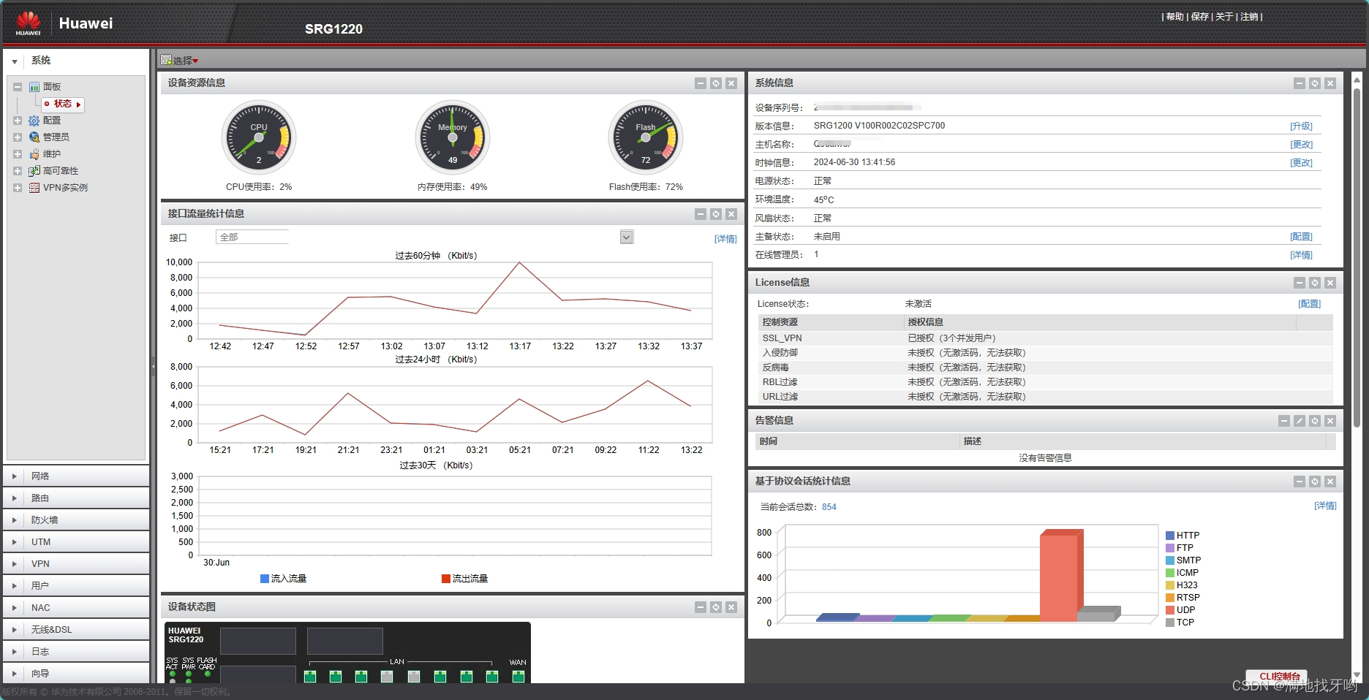
Task: Click [详情] link beside 在线管理员
Action: tap(1301, 255)
